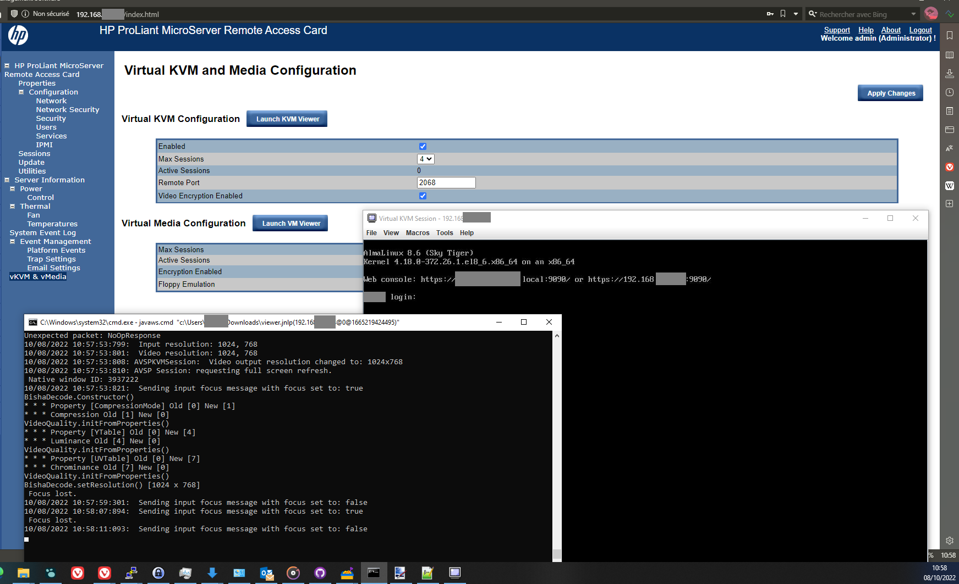The width and height of the screenshot is (959, 584).
Task: Click Launch KVM Viewer button
Action: point(287,119)
